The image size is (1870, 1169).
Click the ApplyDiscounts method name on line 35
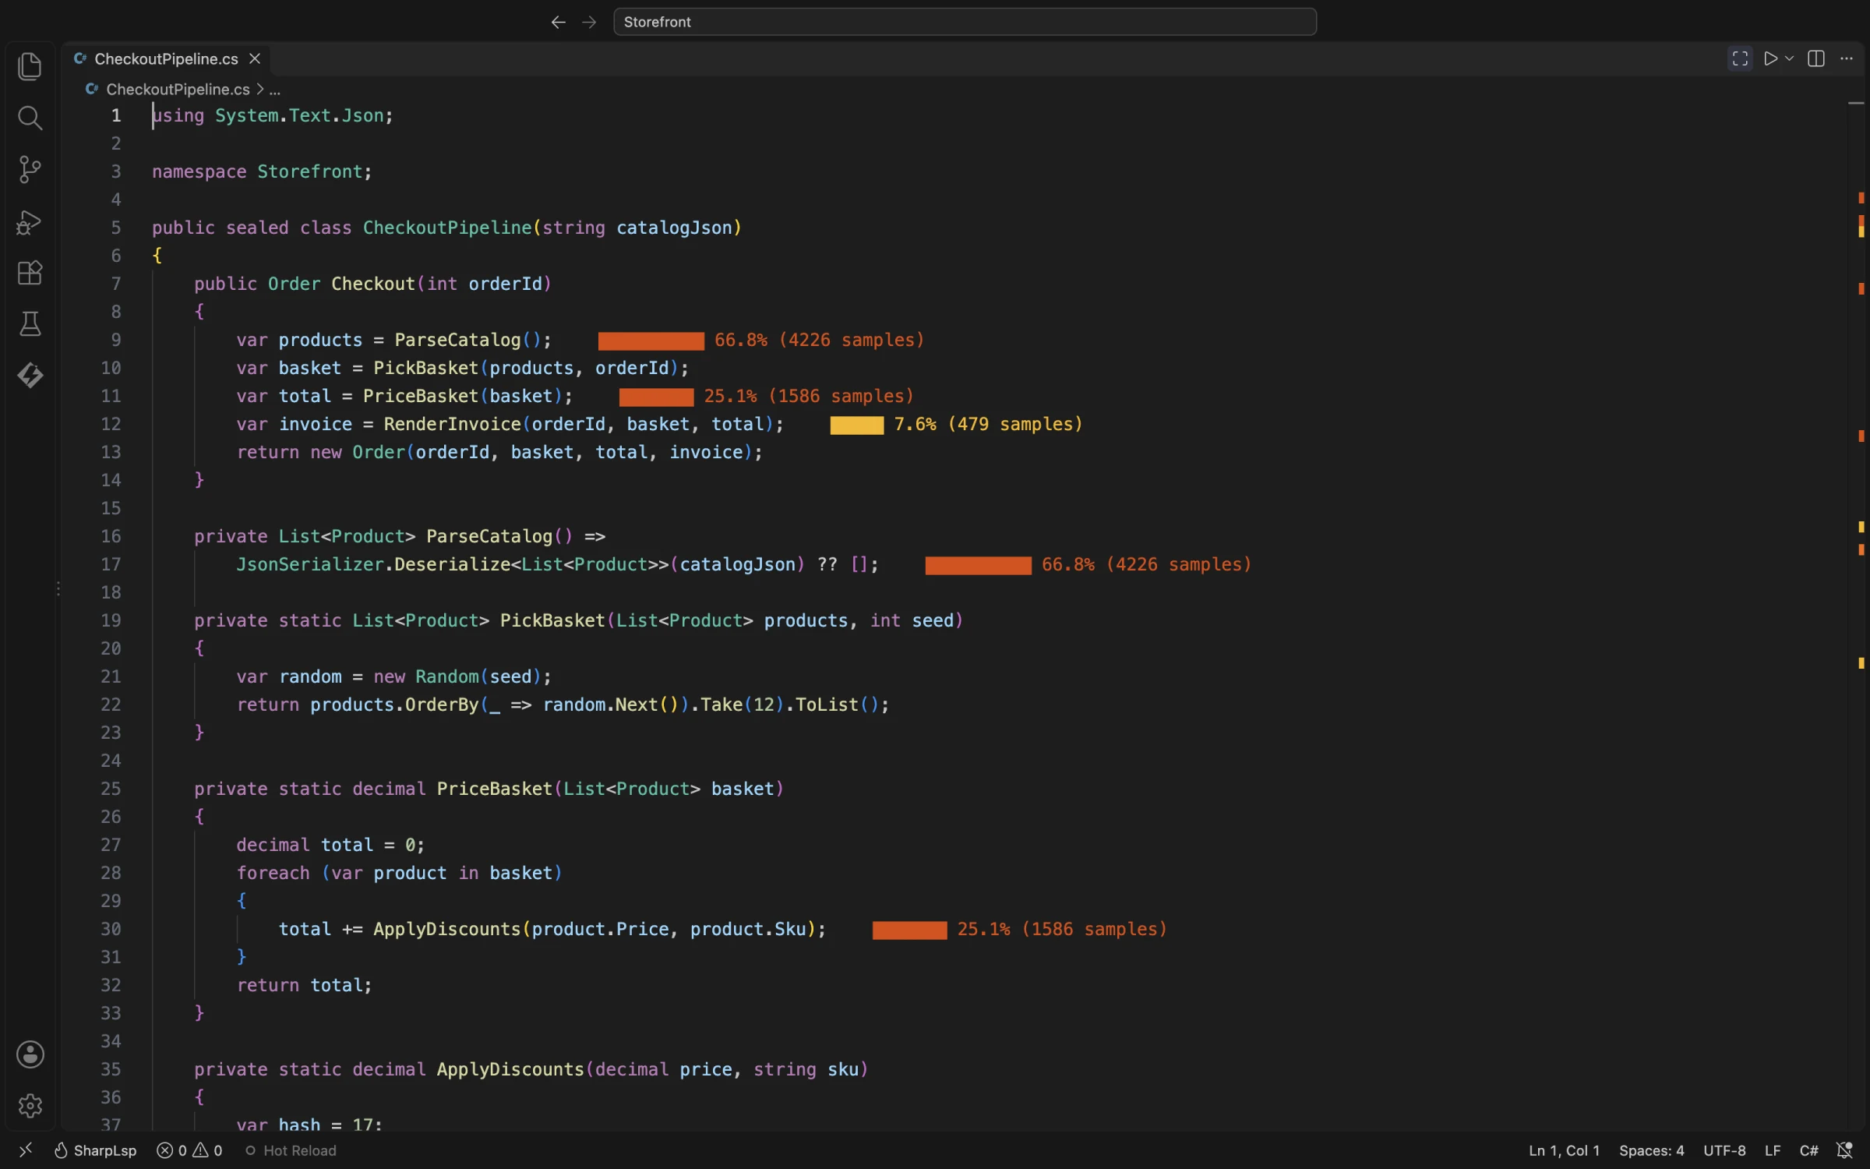(510, 1069)
